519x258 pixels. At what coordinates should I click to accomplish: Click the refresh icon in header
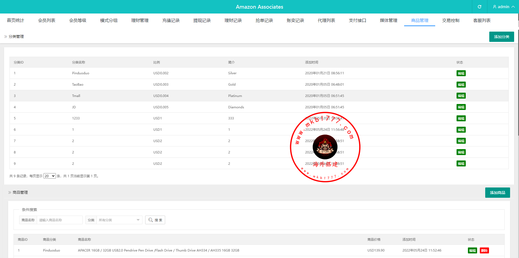(480, 7)
